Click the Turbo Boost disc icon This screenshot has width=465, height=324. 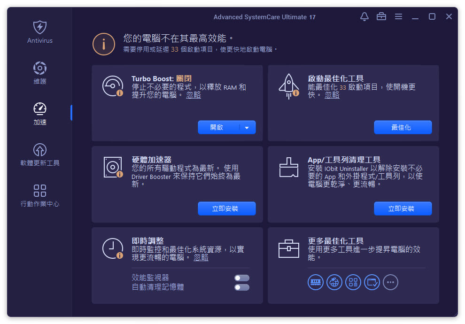[113, 86]
